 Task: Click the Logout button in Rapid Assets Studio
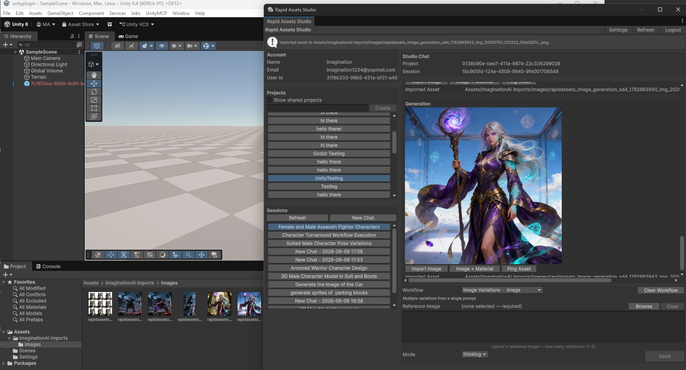click(x=673, y=30)
